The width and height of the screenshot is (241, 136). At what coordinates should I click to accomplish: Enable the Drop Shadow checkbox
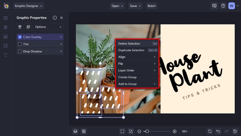point(20,51)
